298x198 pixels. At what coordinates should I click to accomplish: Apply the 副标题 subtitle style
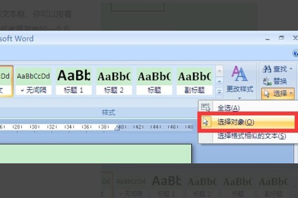pyautogui.click(x=194, y=82)
